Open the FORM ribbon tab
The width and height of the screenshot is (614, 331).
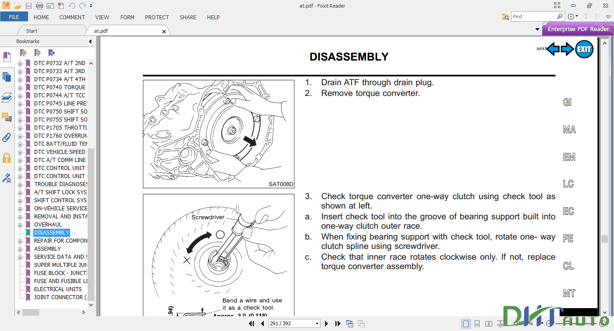pos(128,17)
